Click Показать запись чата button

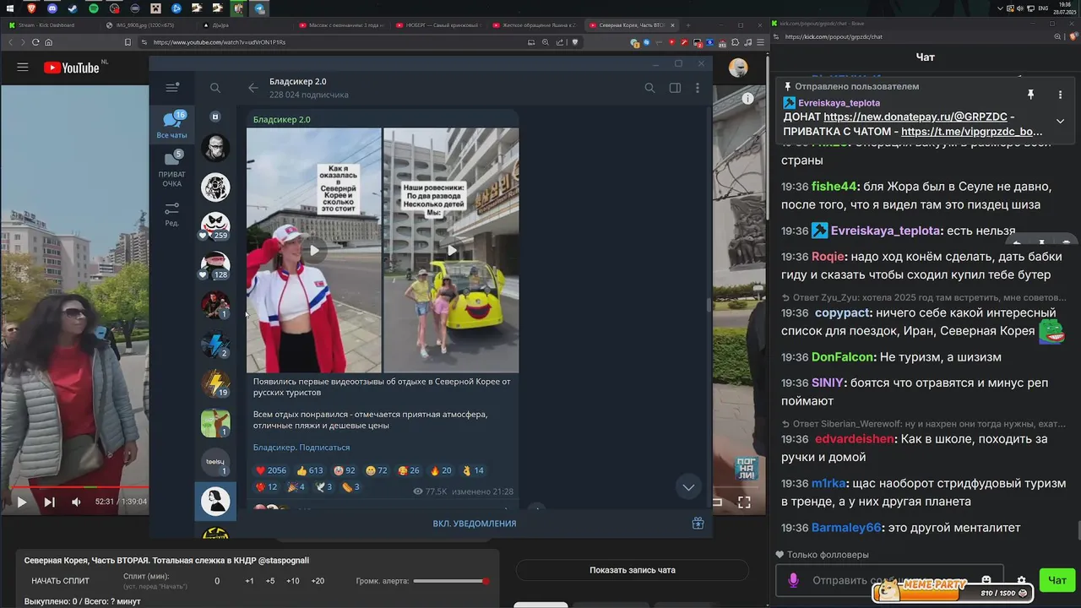(x=633, y=570)
